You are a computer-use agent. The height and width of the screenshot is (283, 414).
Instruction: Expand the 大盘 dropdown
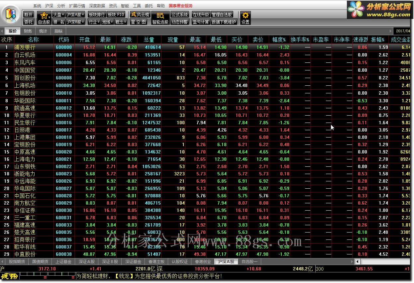pos(58,15)
